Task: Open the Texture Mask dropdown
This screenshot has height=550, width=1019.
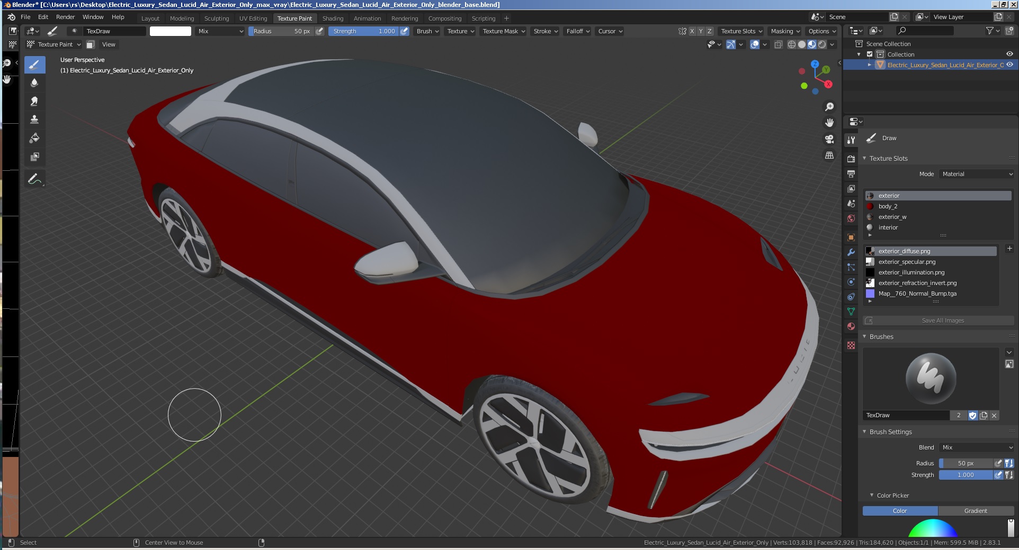Action: pos(504,31)
